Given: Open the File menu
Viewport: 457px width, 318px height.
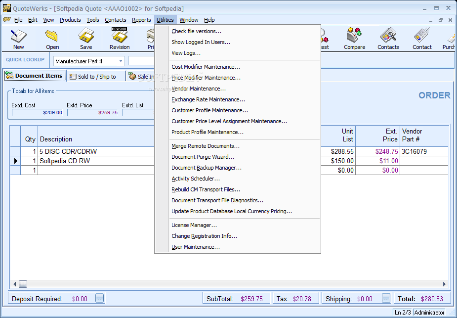Looking at the screenshot, I should [x=18, y=20].
